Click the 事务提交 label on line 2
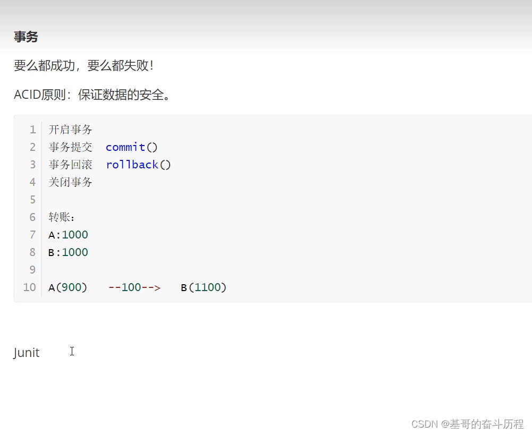The image size is (532, 434). [70, 147]
